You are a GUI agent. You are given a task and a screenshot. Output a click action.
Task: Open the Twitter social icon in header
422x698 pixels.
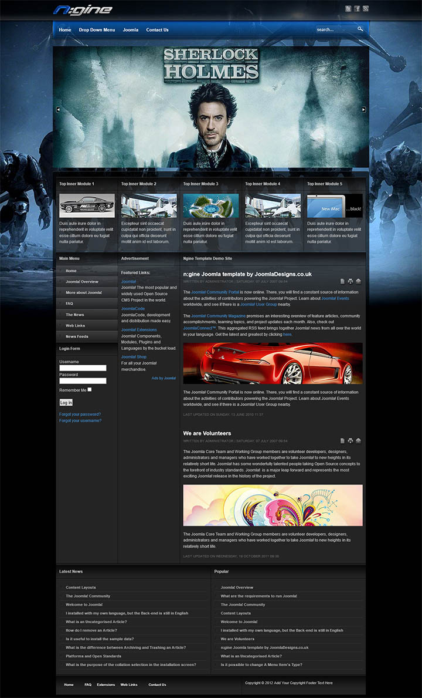(x=349, y=8)
